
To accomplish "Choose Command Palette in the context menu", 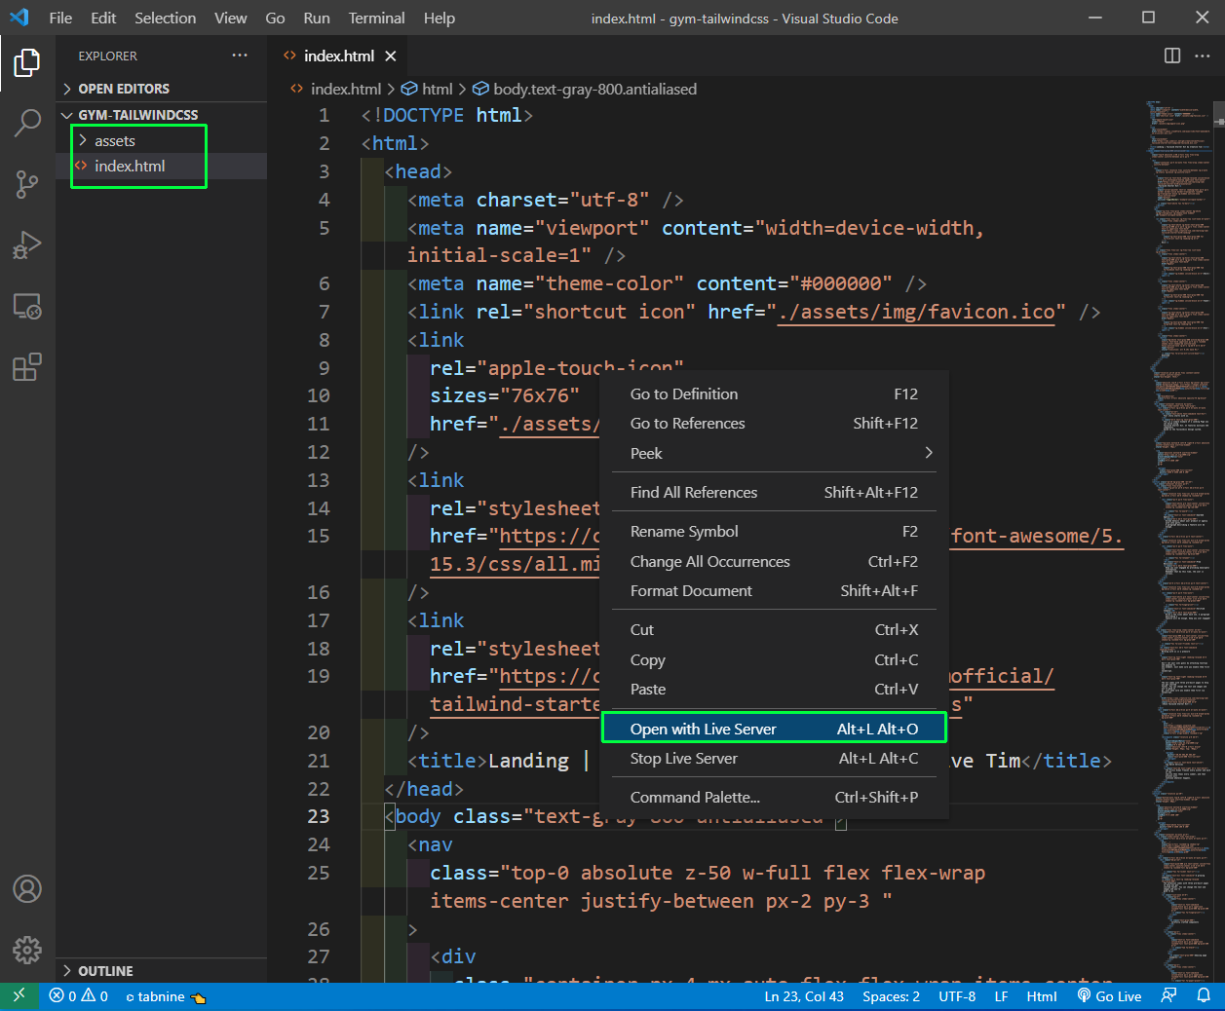I will (x=774, y=798).
